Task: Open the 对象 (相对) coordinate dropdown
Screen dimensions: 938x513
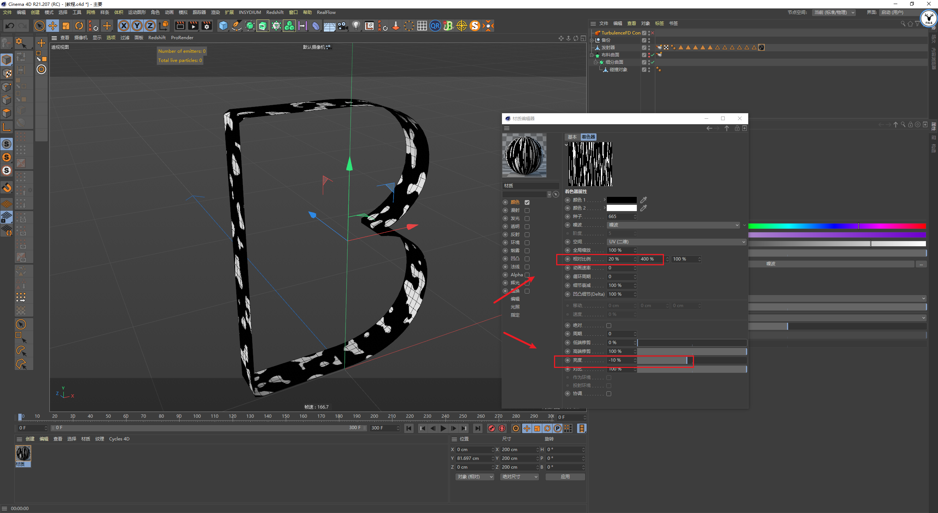Action: click(475, 477)
